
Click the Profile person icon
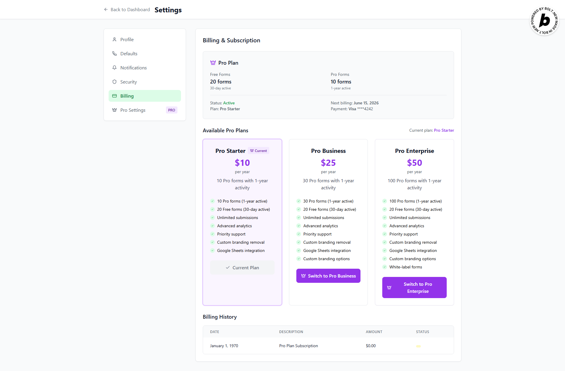tap(114, 39)
